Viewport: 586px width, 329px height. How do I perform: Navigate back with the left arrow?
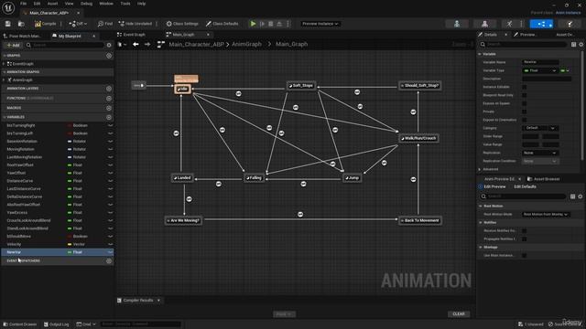point(136,45)
